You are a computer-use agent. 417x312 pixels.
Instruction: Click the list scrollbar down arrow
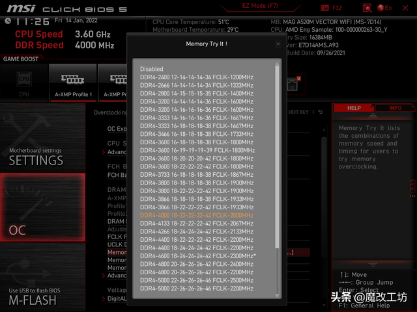click(x=277, y=296)
